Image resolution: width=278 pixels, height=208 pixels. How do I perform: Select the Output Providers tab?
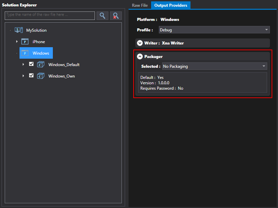click(171, 5)
